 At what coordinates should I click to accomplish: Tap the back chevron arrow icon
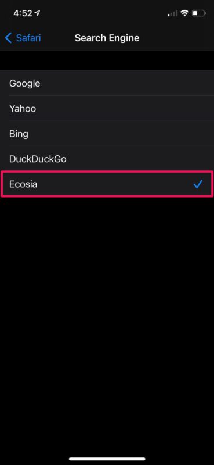click(x=8, y=38)
